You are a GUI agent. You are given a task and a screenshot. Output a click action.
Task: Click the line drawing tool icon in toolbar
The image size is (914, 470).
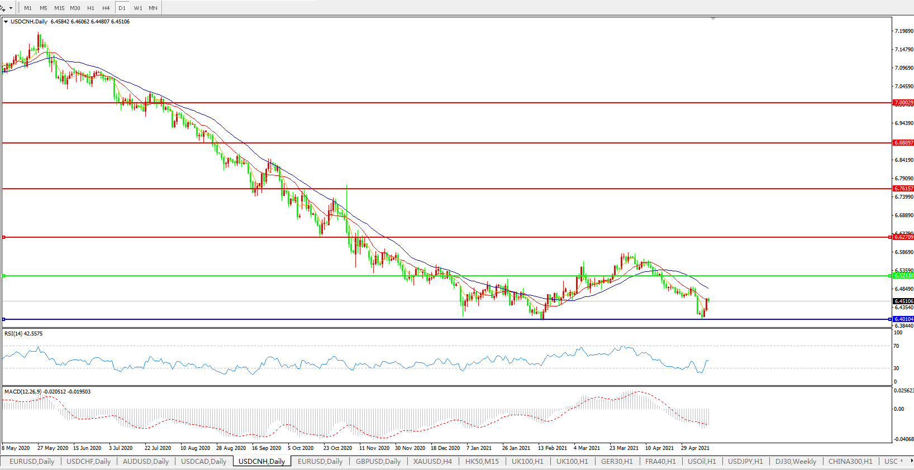[x=3, y=8]
